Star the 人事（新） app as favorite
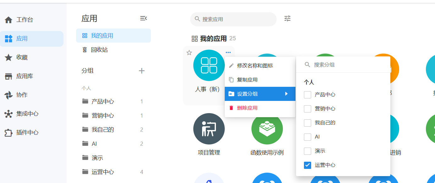Screen dimensions: 435x183 (189, 53)
